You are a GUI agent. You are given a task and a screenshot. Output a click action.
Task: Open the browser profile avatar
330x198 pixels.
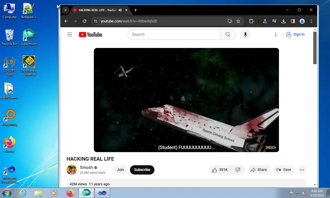coord(302,21)
